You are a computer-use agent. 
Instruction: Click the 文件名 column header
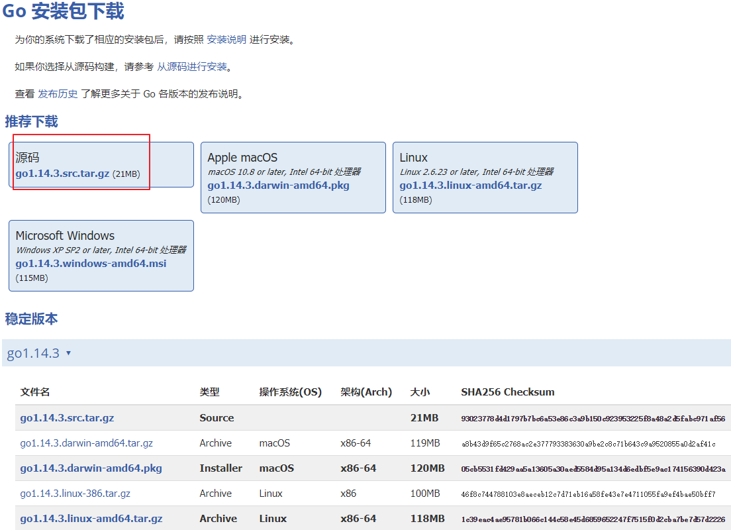pos(35,392)
